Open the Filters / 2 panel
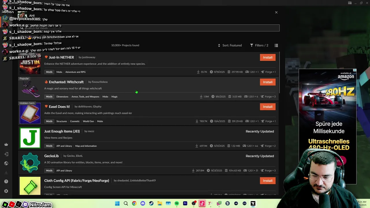This screenshot has height=208, width=370. pyautogui.click(x=259, y=45)
